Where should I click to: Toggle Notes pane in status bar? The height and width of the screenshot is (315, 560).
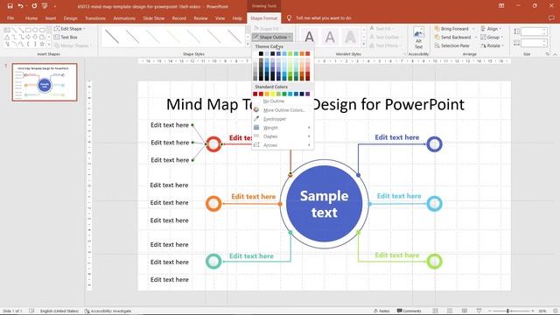pyautogui.click(x=381, y=311)
